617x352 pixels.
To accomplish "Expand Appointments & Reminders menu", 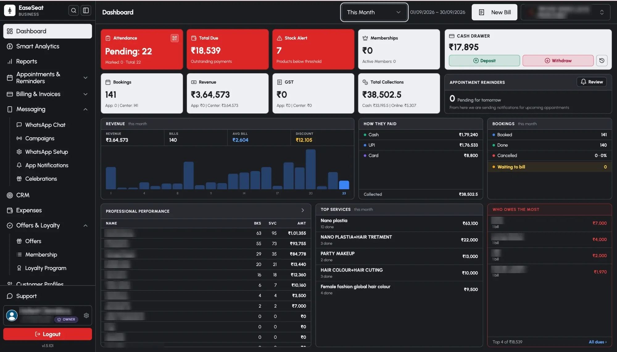I will click(x=48, y=78).
